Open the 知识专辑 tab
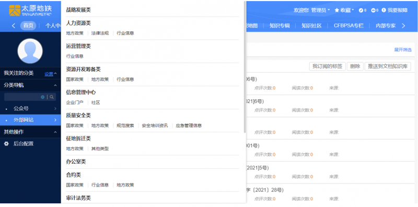Image resolution: width=418 pixels, height=207 pixels. click(280, 26)
